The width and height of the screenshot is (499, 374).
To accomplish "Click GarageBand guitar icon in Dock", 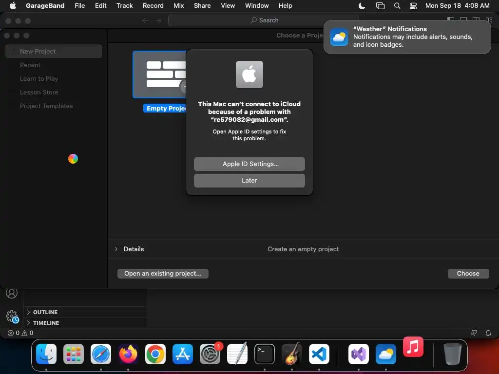I will coord(292,354).
